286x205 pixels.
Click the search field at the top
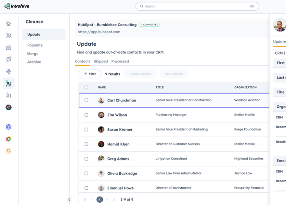pyautogui.click(x=197, y=6)
